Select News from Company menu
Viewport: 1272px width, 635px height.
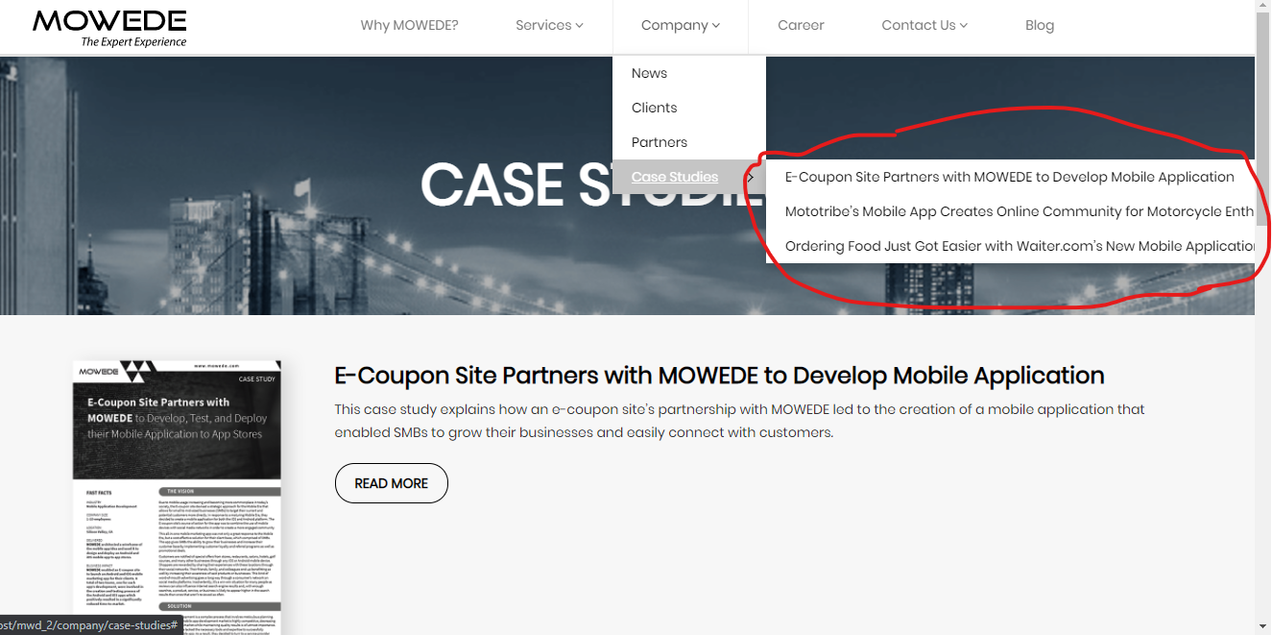[x=689, y=73]
